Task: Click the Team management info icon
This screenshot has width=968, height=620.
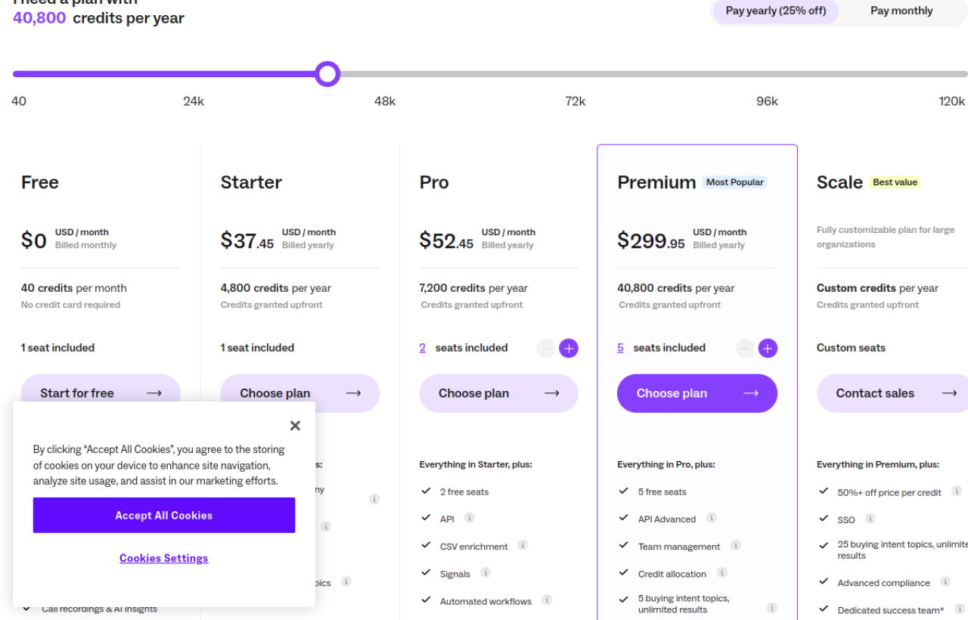Action: click(737, 546)
